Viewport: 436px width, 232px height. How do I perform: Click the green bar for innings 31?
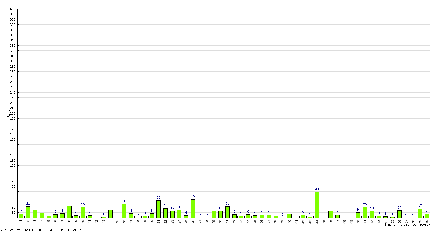(x=227, y=212)
